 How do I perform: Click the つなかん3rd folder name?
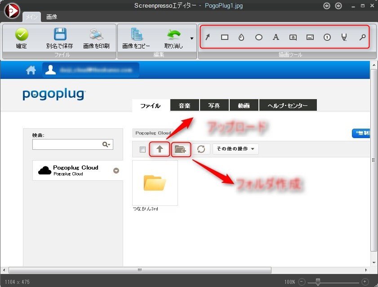coord(145,209)
